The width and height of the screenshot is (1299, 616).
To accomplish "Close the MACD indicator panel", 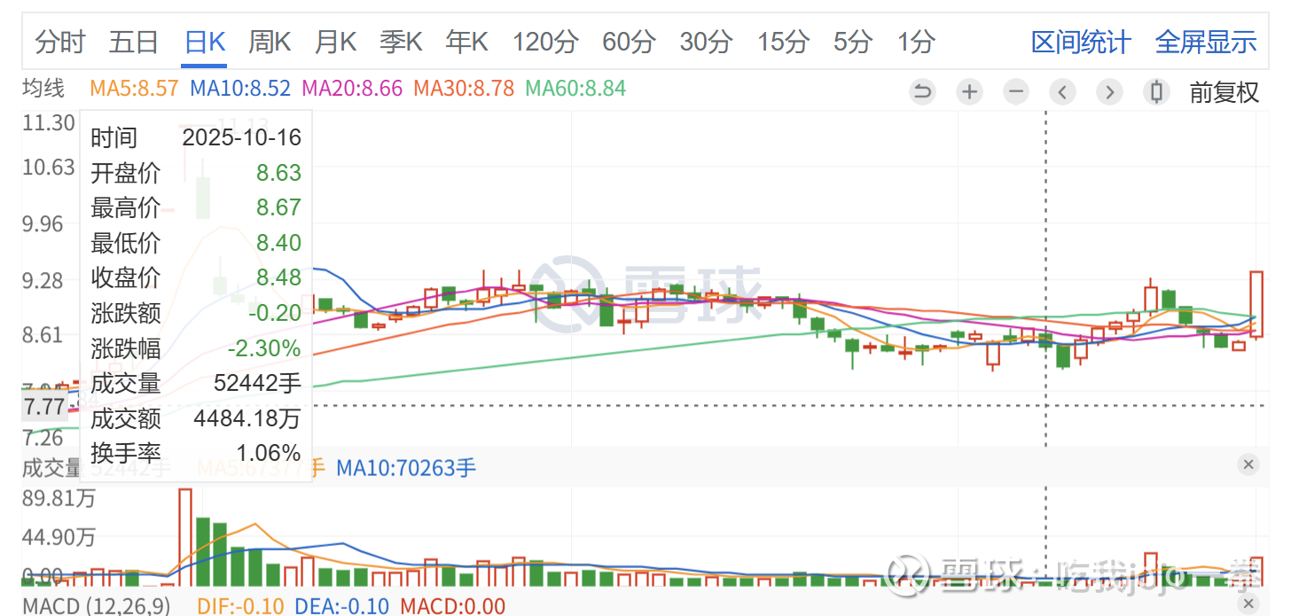I will [x=1248, y=604].
